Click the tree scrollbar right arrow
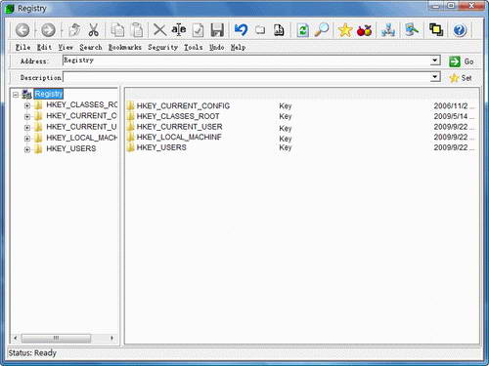The width and height of the screenshot is (489, 366). (111, 339)
